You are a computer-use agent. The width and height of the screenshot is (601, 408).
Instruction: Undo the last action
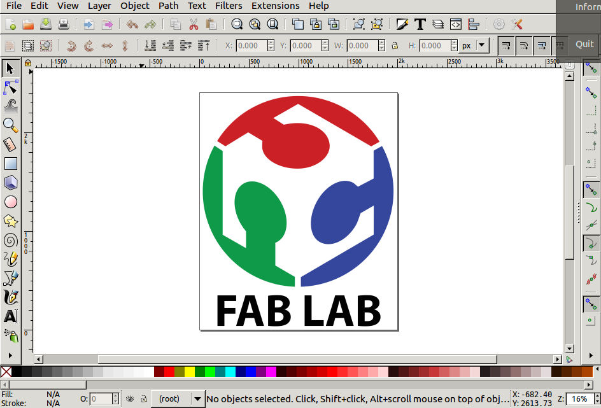pos(132,25)
